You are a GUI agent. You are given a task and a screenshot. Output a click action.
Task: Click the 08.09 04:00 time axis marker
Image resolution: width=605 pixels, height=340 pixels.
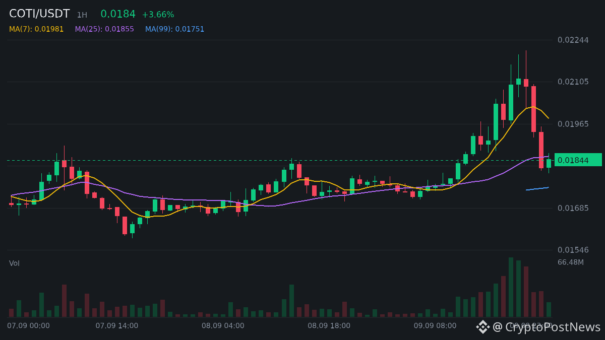click(x=223, y=326)
